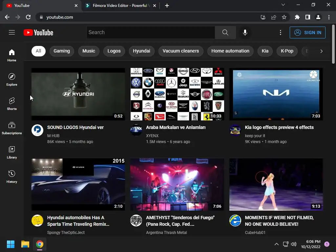
Task: Play the rock band stage thumbnail
Action: [x=177, y=184]
